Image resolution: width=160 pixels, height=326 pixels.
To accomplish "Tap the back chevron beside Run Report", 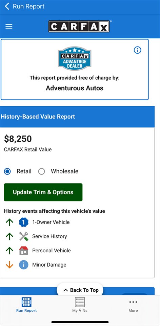I will tap(7, 6).
